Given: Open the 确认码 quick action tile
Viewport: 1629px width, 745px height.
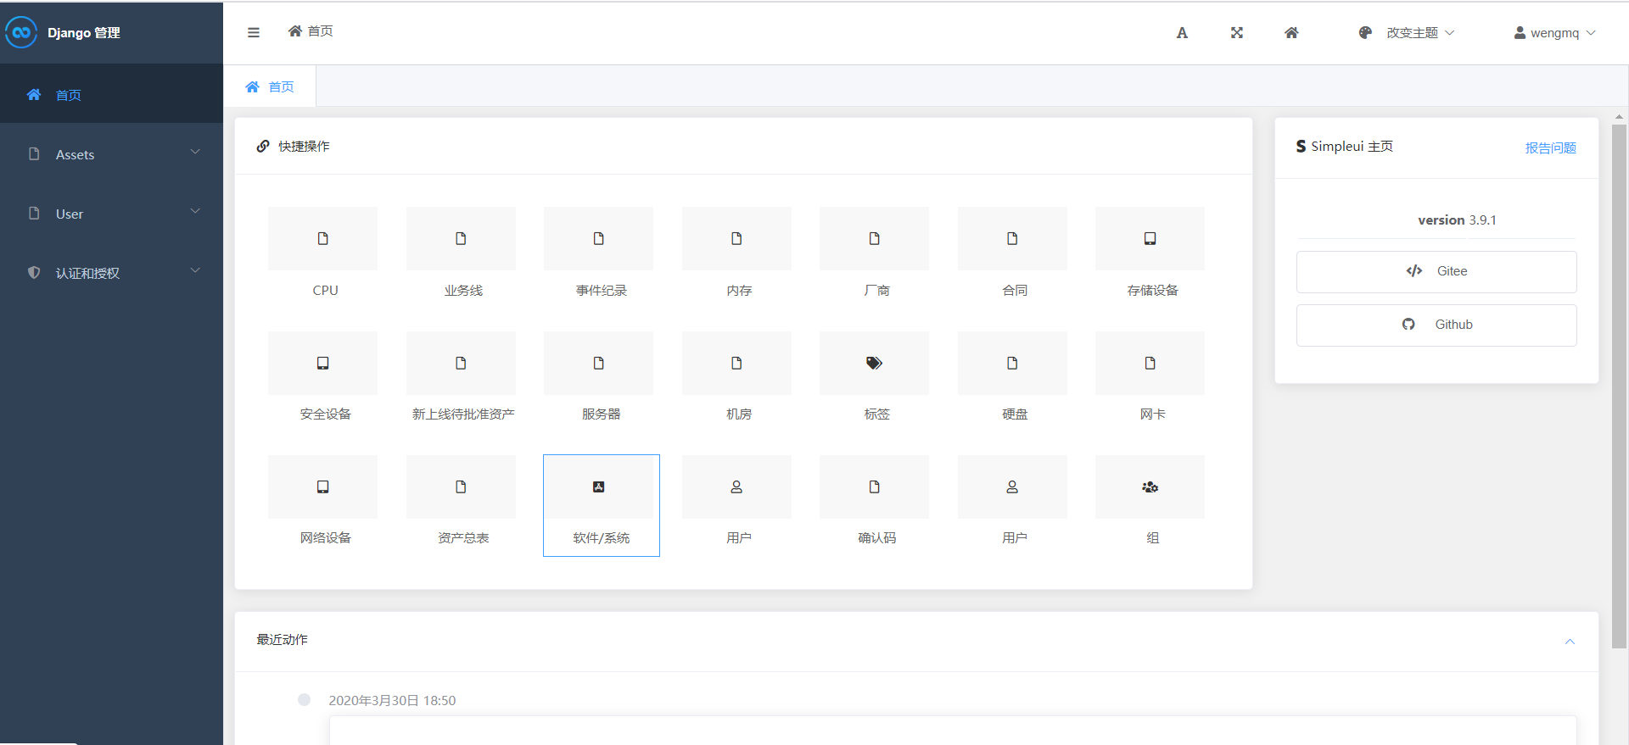Looking at the screenshot, I should coord(875,505).
